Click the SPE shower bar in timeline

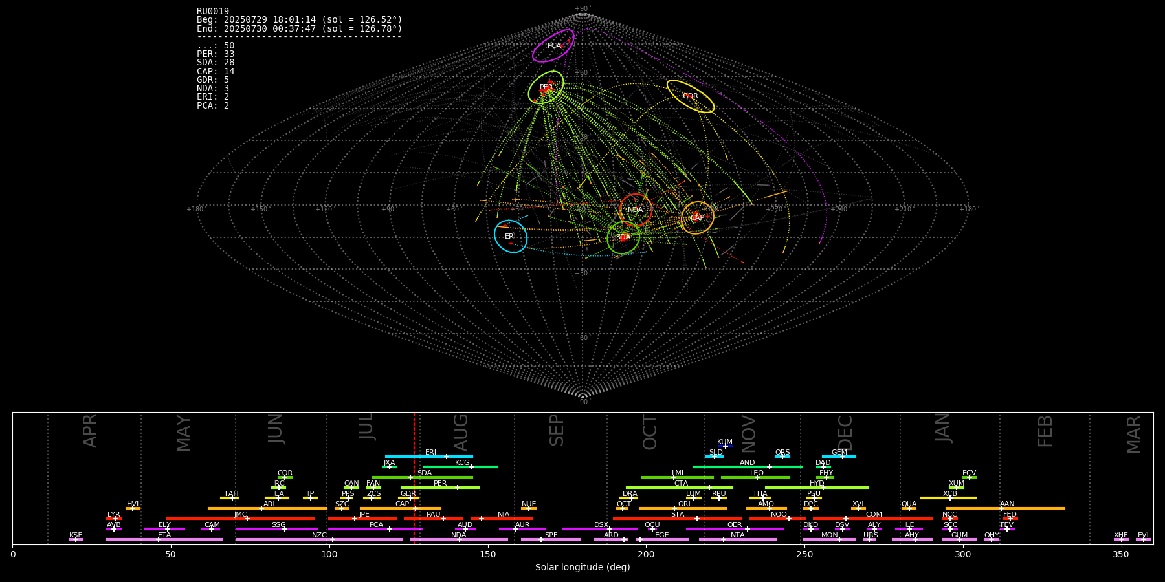[551, 539]
